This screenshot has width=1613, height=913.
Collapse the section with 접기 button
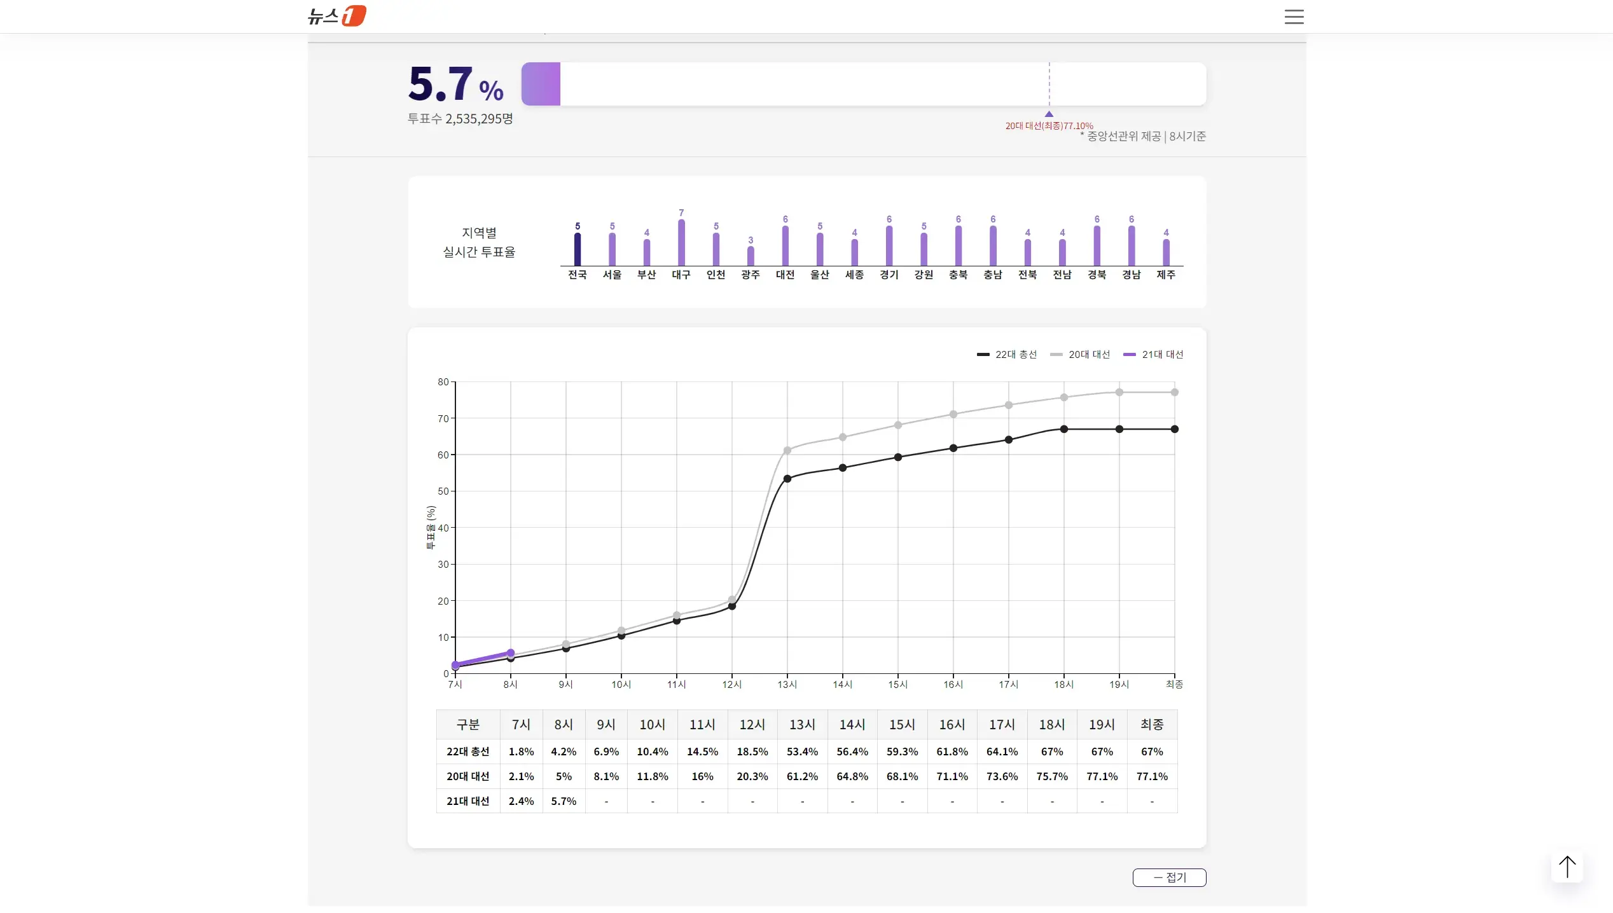(1169, 877)
